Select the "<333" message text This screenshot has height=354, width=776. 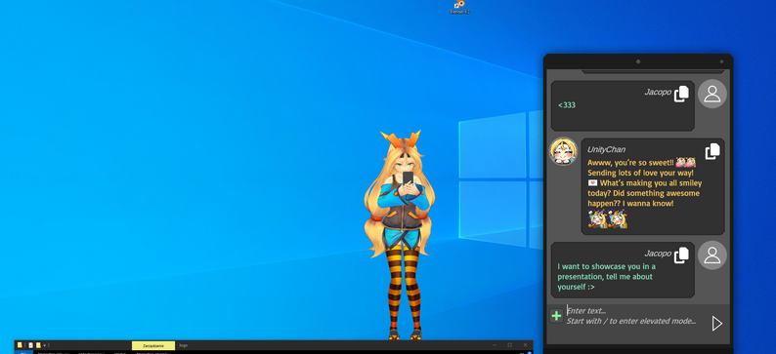coord(567,105)
